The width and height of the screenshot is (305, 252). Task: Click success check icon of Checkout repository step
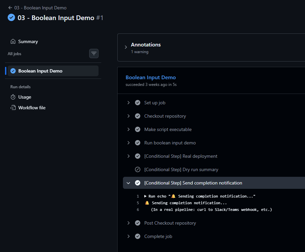[x=138, y=116]
